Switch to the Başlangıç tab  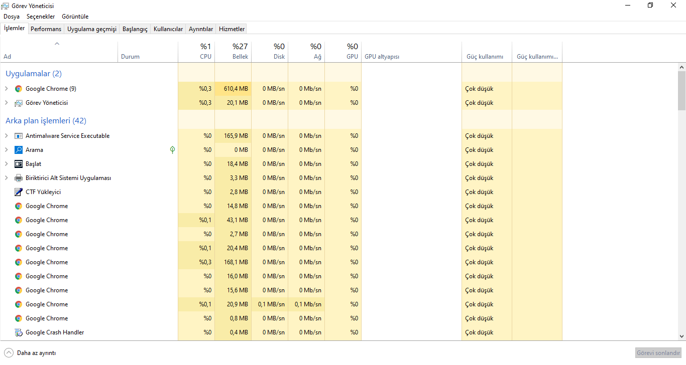135,29
